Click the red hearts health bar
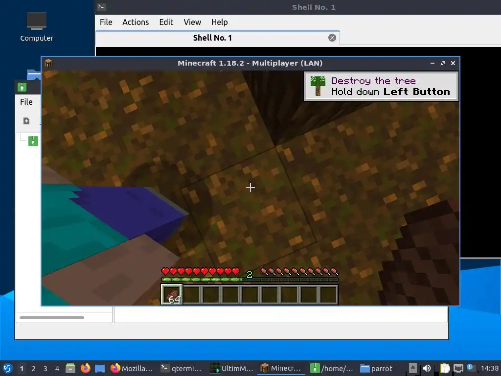Viewport: 501px width, 376px height. 200,272
